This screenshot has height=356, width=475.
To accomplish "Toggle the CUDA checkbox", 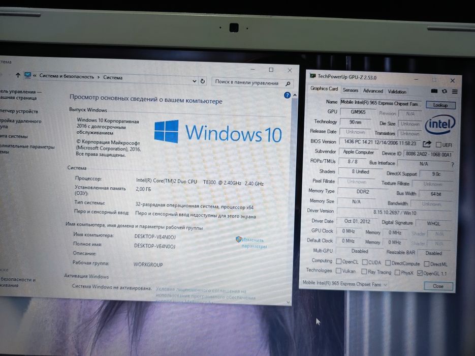I will coord(365,262).
